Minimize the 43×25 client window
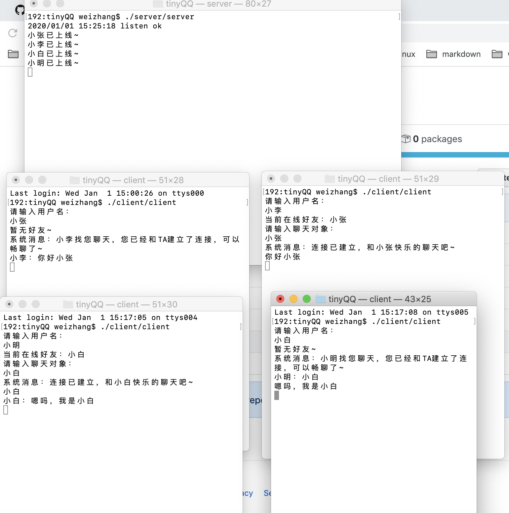Screen dimensions: 509x513 294,299
